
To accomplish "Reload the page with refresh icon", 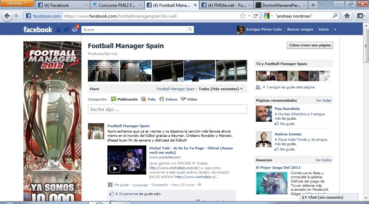I will [x=255, y=16].
